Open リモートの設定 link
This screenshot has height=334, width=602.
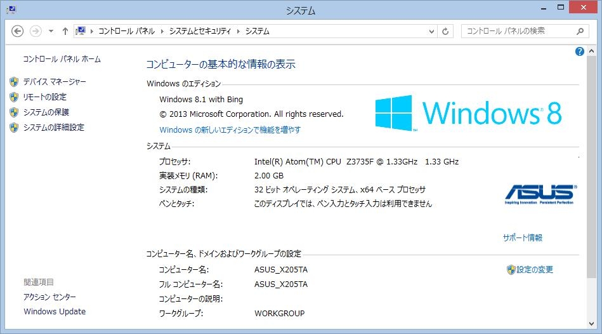click(45, 97)
